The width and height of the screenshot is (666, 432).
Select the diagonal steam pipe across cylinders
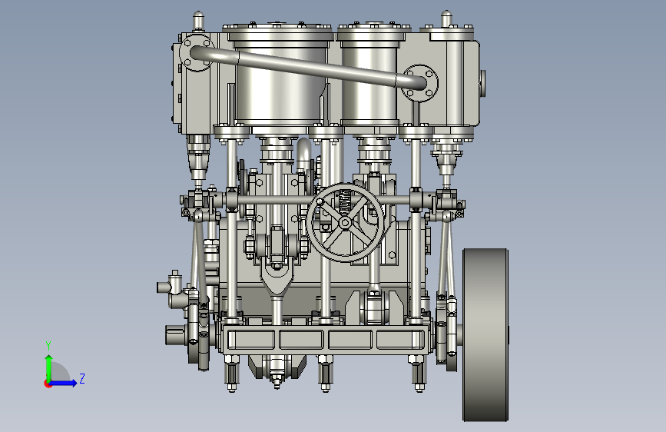(x=308, y=68)
